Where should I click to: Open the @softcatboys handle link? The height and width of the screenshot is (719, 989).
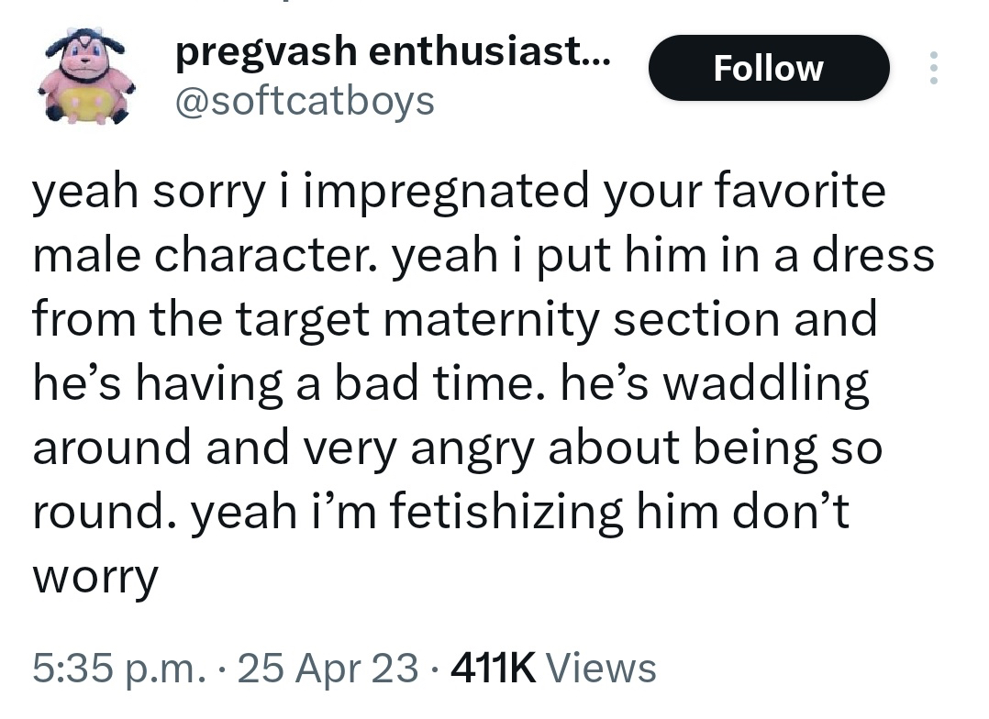click(x=305, y=99)
